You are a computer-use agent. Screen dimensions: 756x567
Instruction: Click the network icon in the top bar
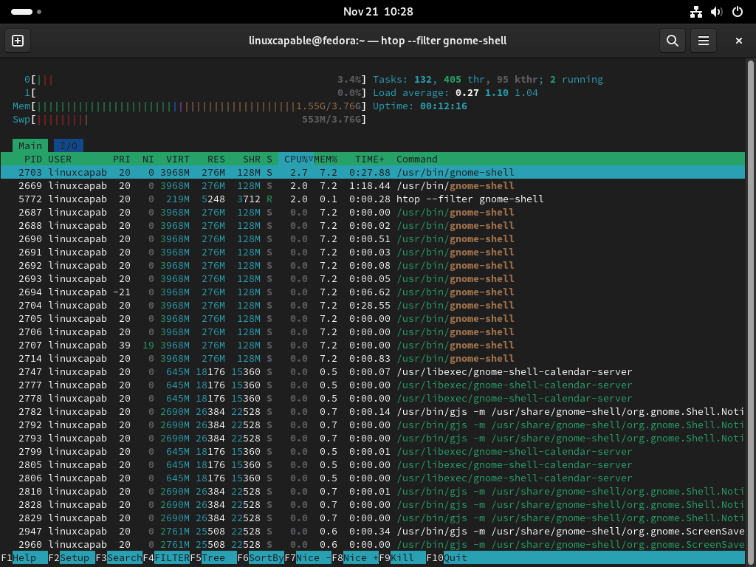tap(696, 12)
